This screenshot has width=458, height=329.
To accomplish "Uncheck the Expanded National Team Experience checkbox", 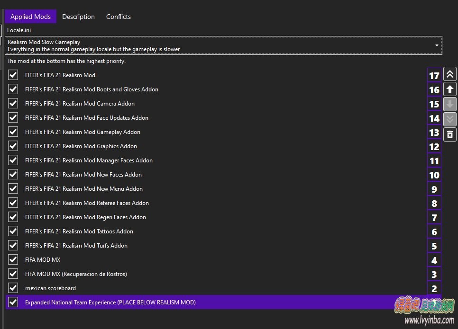I will (13, 302).
